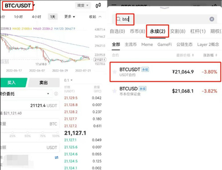Tap the candlestick chart settings icon
This screenshot has height=170, width=222.
pyautogui.click(x=98, y=5)
